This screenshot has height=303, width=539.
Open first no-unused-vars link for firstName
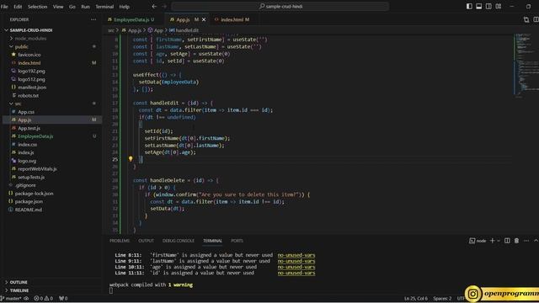click(296, 255)
